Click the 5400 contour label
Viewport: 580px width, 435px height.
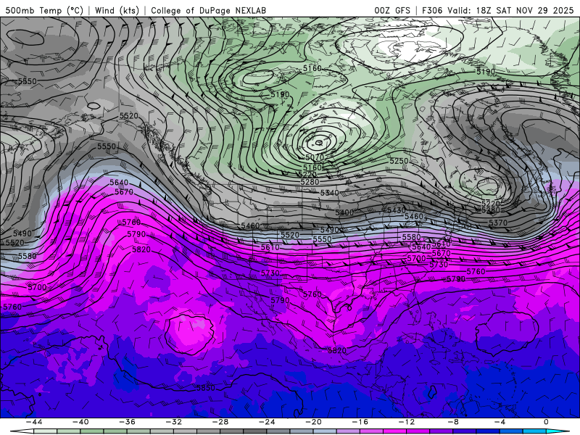(x=344, y=212)
